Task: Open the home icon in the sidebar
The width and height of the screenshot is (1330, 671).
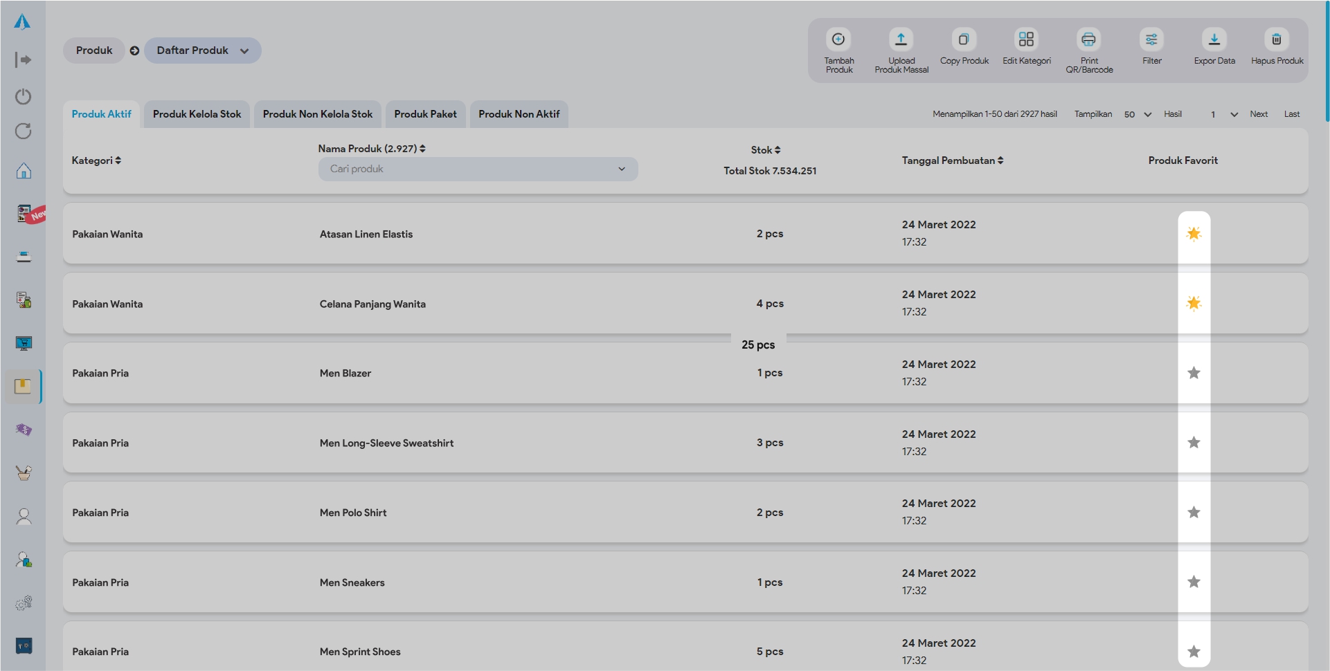Action: (24, 171)
